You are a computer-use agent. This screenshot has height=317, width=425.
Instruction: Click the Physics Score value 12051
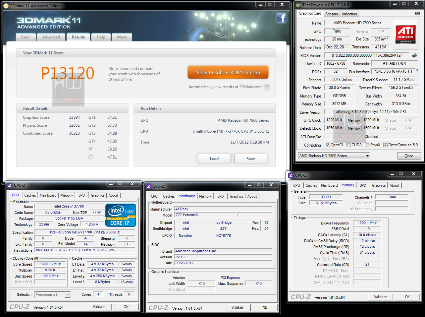click(74, 125)
